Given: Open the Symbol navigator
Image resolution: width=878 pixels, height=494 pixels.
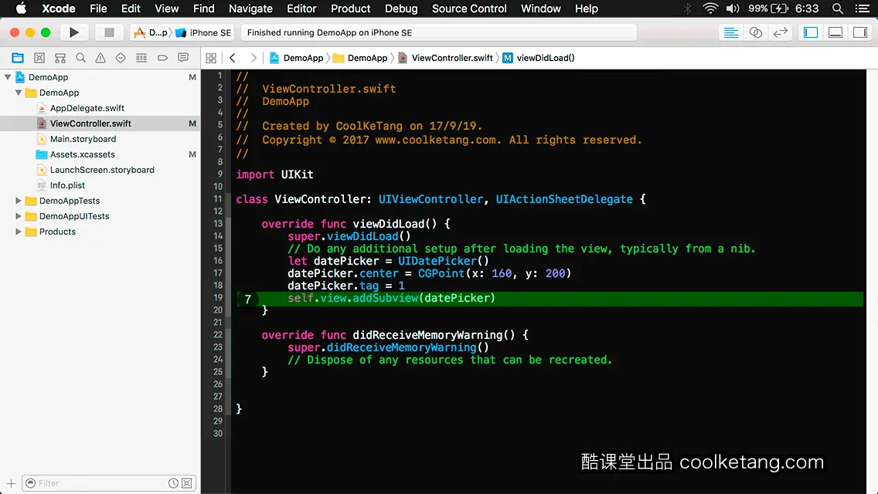Looking at the screenshot, I should click(x=60, y=58).
